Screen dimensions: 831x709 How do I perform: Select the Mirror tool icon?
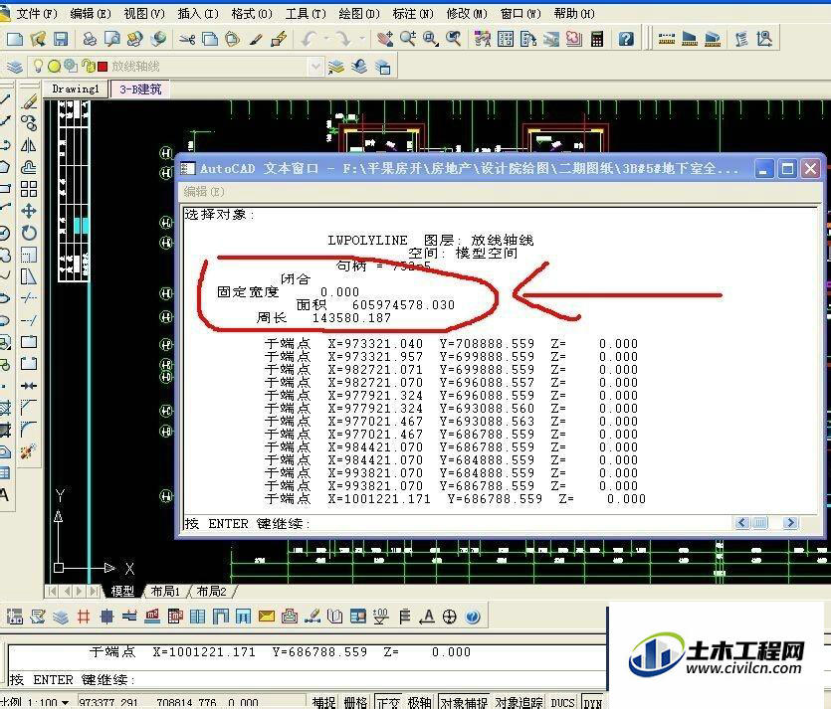tap(29, 145)
